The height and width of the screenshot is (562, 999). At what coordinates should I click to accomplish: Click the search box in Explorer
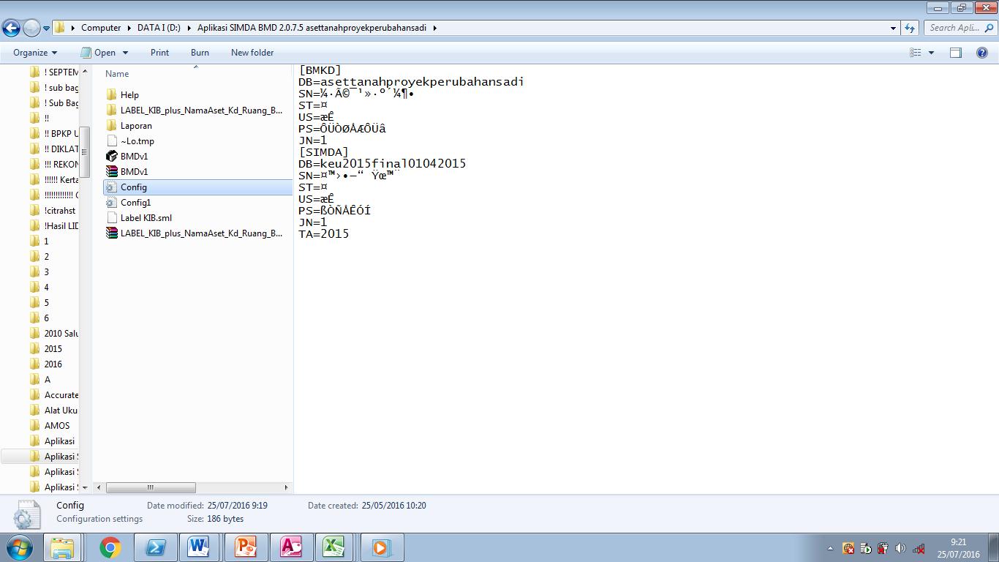(960, 28)
